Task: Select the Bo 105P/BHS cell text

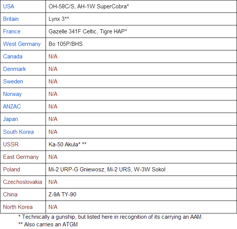Action: click(66, 44)
